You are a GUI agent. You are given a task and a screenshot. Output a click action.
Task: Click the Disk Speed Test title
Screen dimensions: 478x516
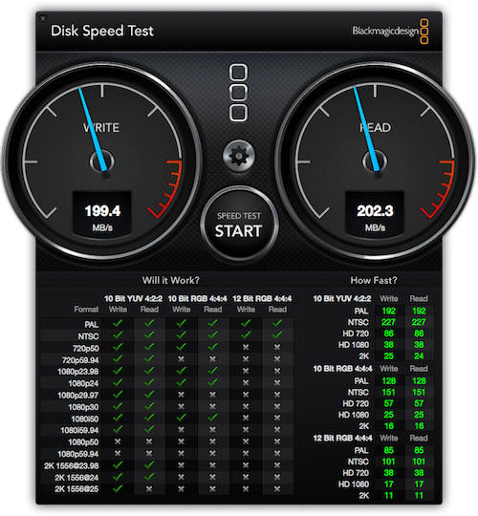coord(102,32)
